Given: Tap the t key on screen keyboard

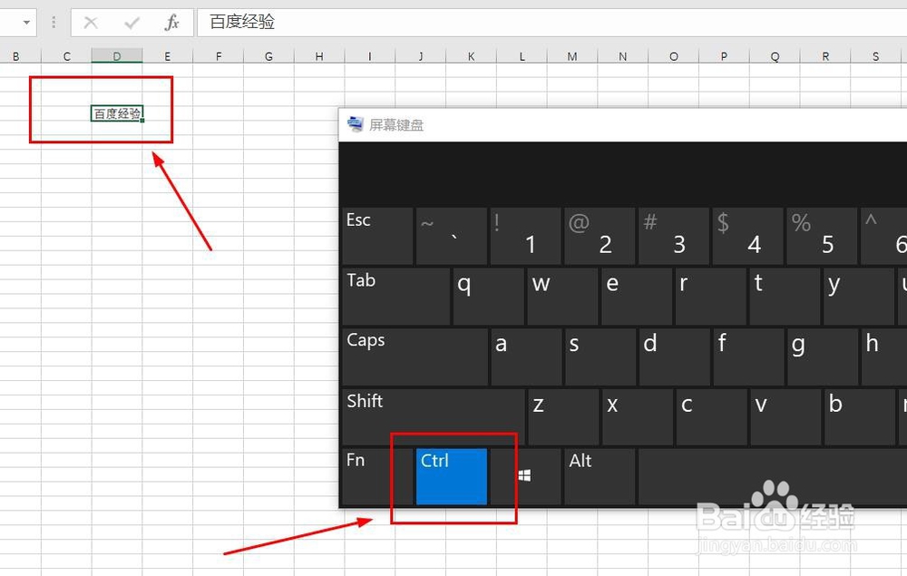Looking at the screenshot, I should pos(785,296).
